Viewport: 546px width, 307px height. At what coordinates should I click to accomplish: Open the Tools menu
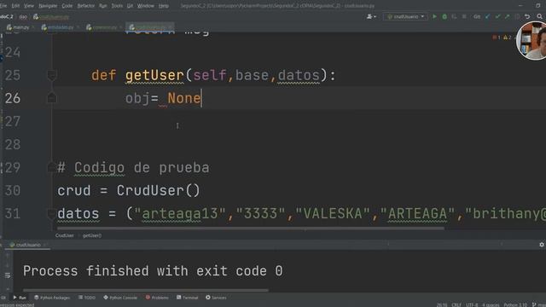[117, 6]
